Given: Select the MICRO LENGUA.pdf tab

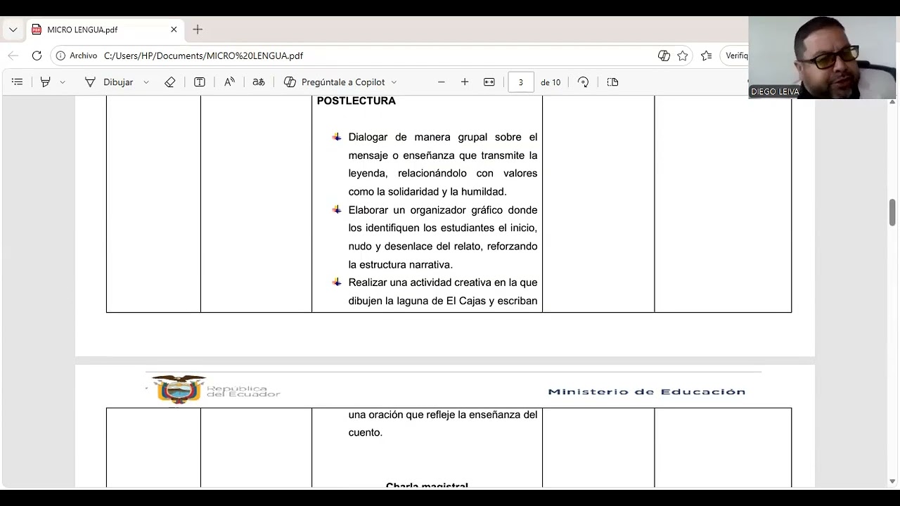Looking at the screenshot, I should click(105, 30).
